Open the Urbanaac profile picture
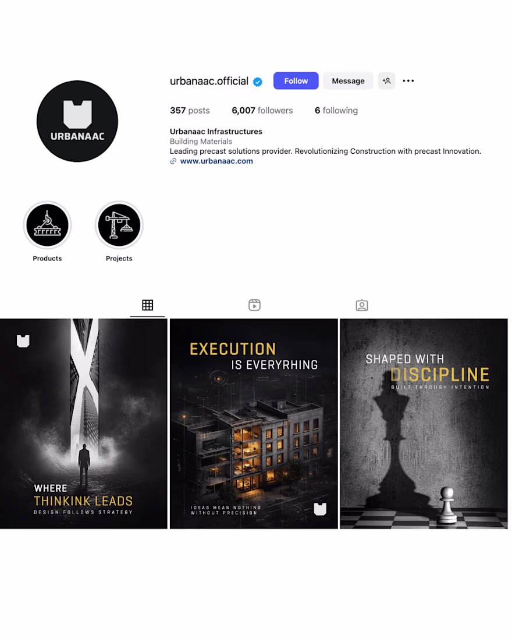The image size is (512, 641). [77, 121]
